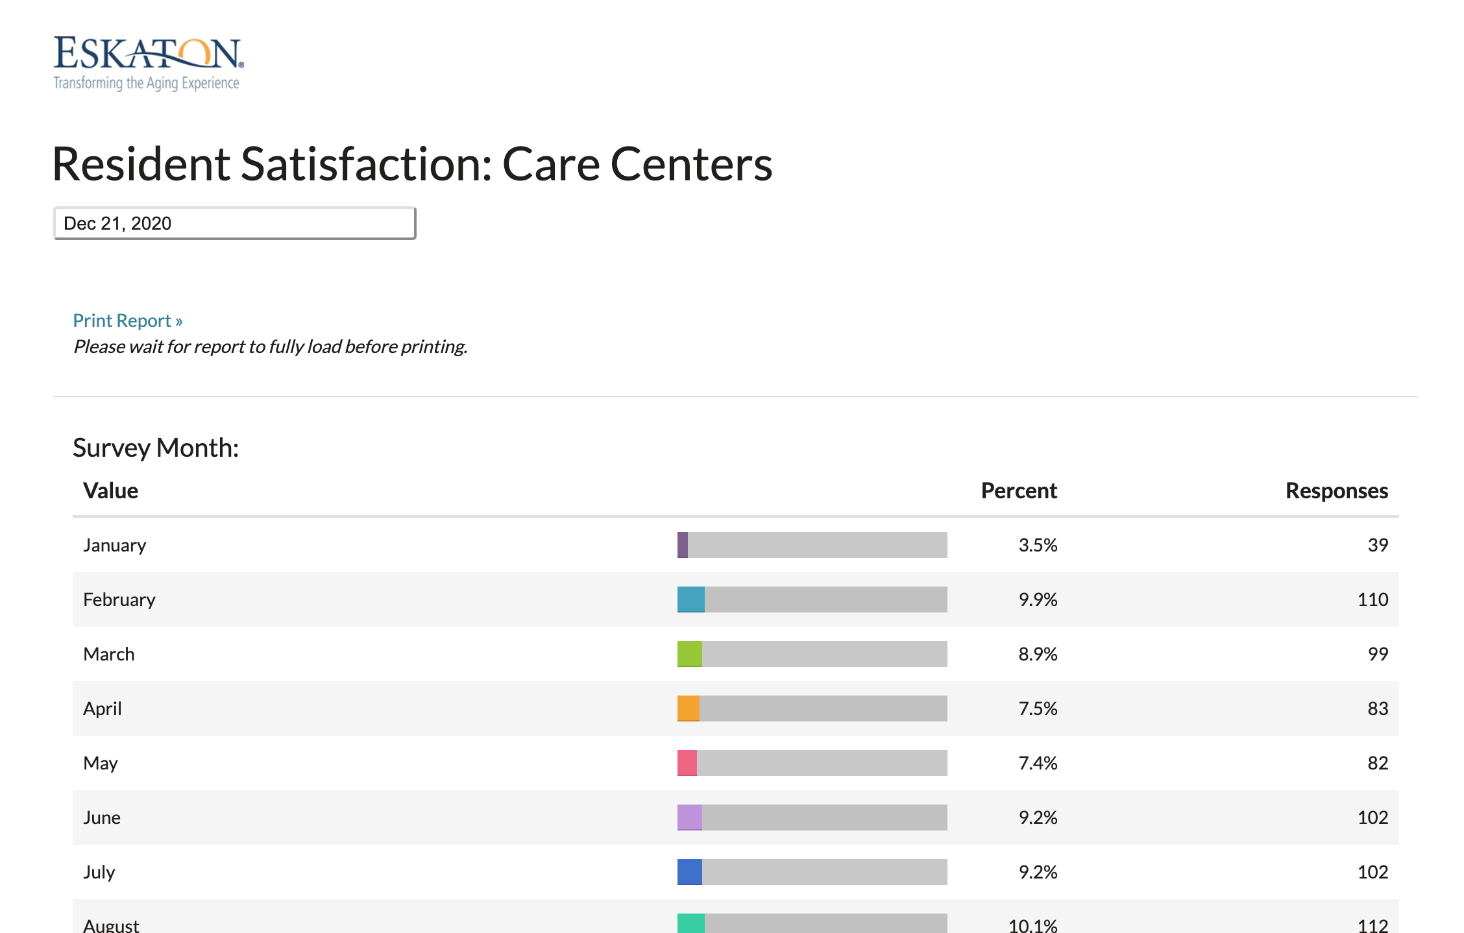Screen dimensions: 1464x933
Task: Click July's gray progress bar
Action: (x=824, y=872)
